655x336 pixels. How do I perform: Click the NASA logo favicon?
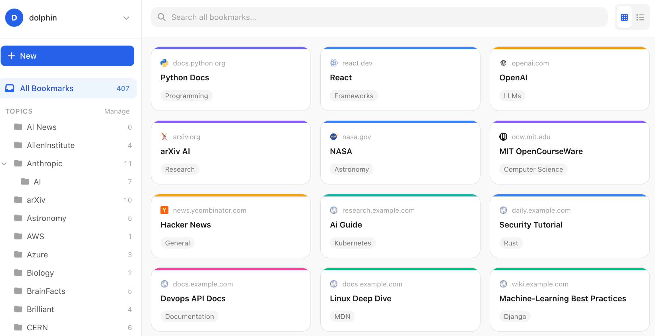[334, 137]
